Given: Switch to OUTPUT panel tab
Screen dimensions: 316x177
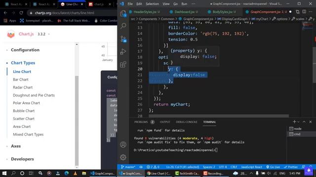Looking at the screenshot, I should click(165, 122).
